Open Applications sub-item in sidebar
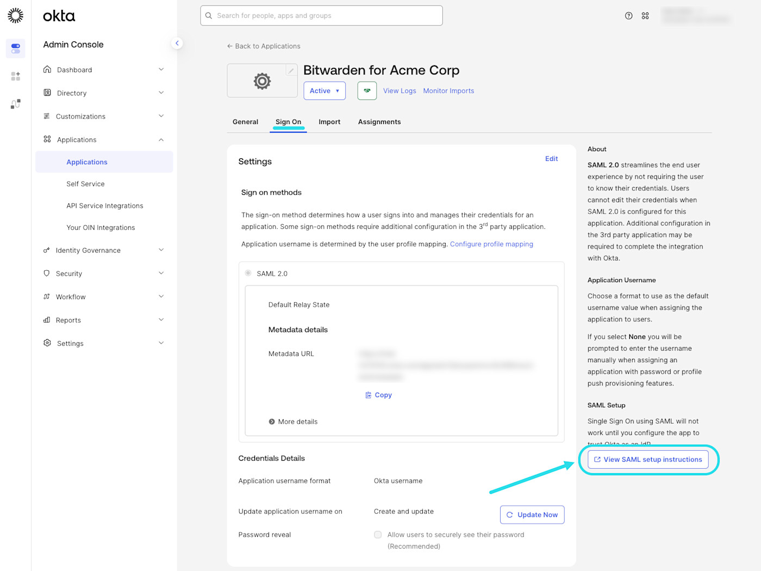Image resolution: width=761 pixels, height=571 pixels. (104, 162)
